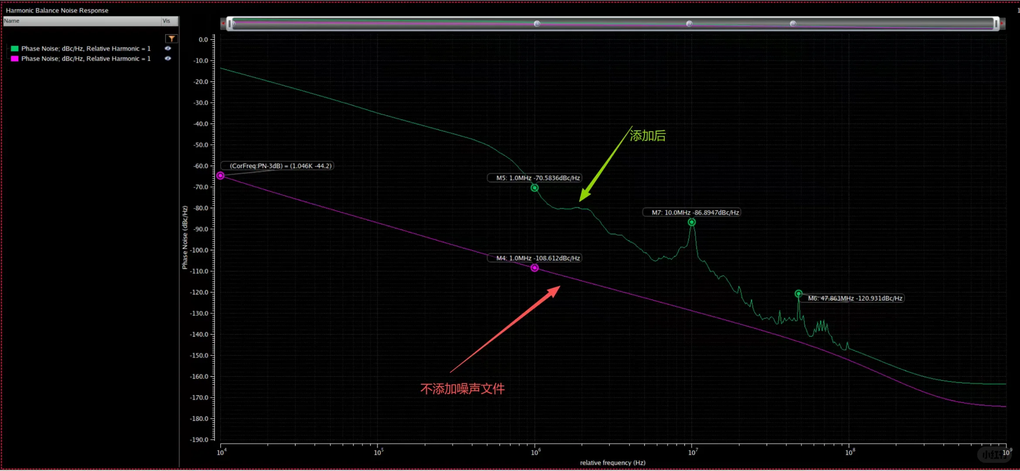Click the magenta trace color swatch

(x=15, y=58)
